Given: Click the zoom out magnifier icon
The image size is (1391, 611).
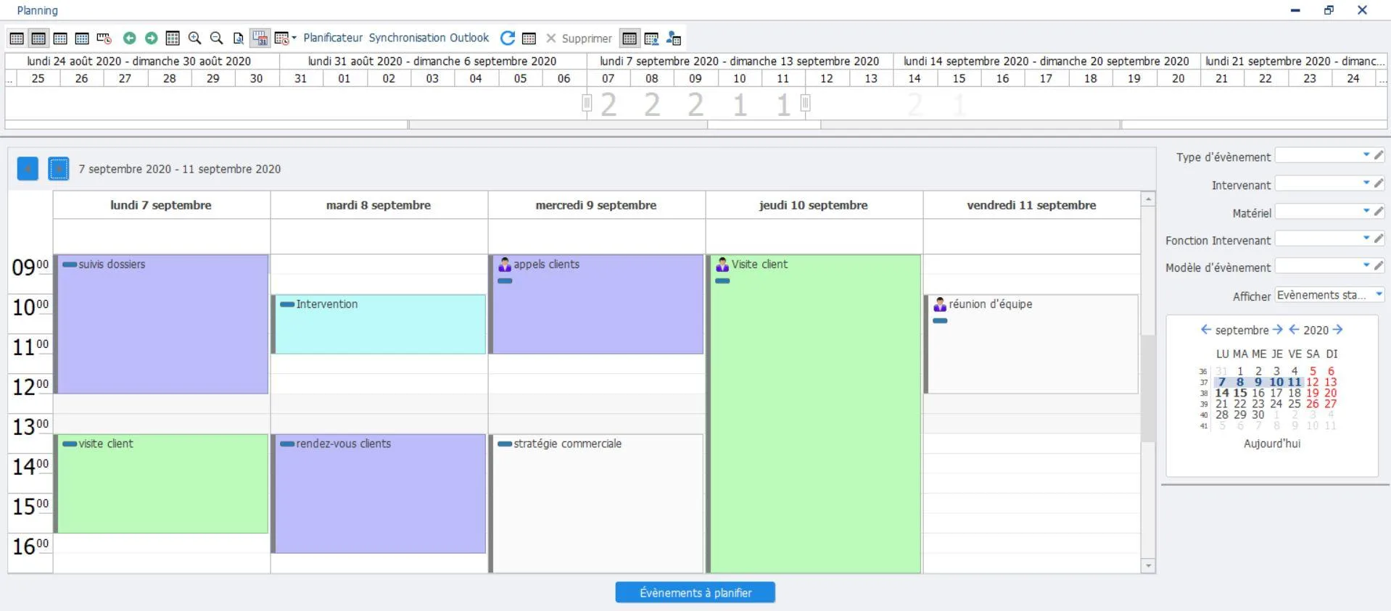Looking at the screenshot, I should coord(216,38).
